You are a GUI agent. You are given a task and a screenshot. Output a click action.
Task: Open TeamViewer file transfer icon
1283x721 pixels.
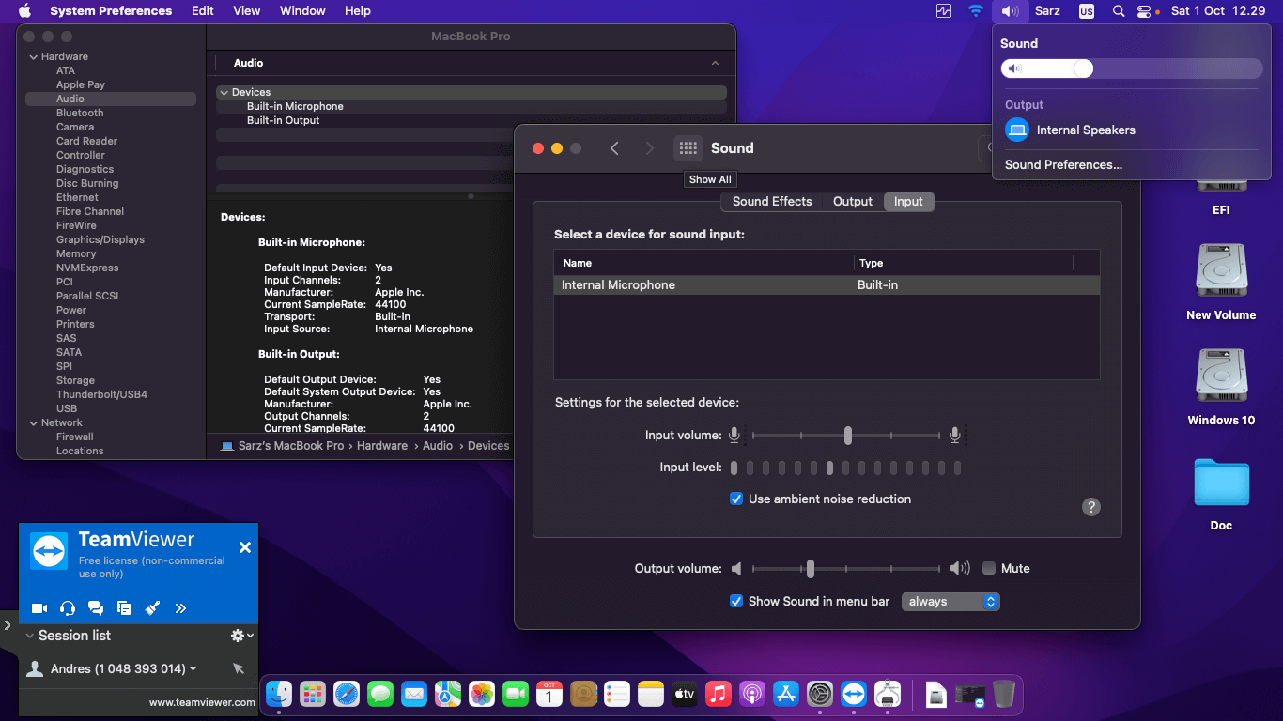point(124,608)
